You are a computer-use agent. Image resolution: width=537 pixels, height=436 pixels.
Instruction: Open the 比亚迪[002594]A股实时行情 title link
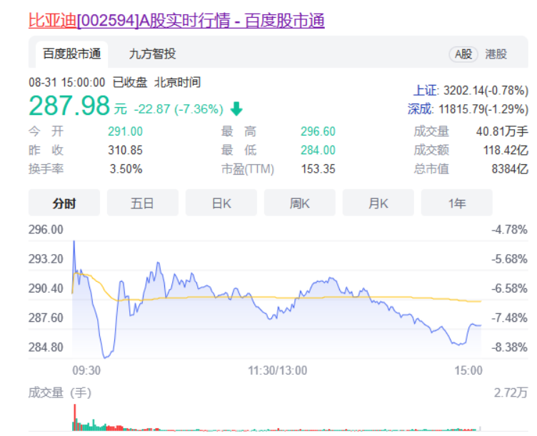(x=176, y=21)
